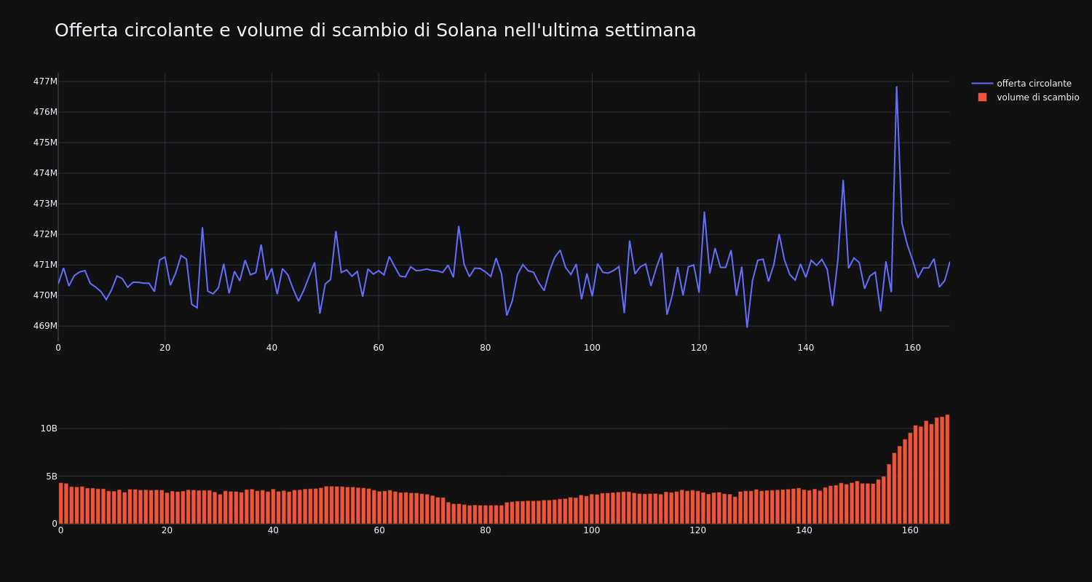Image resolution: width=1092 pixels, height=582 pixels.
Task: Click the 476M y-axis label
Action: pos(45,112)
